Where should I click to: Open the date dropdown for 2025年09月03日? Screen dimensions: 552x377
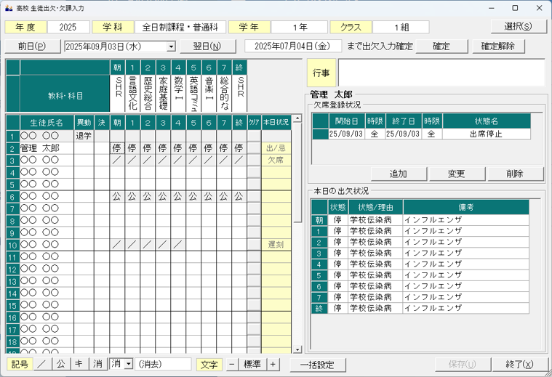[172, 46]
